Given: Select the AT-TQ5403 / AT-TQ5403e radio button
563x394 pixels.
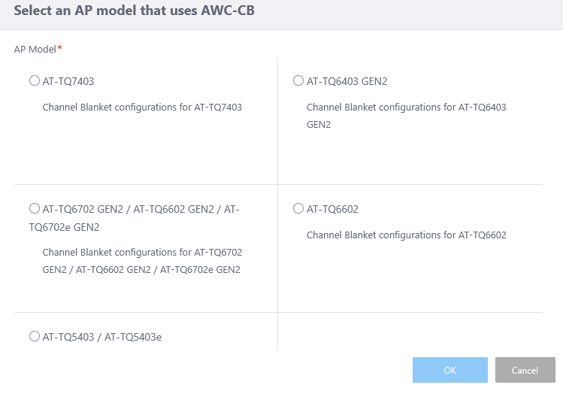Looking at the screenshot, I should click(34, 336).
